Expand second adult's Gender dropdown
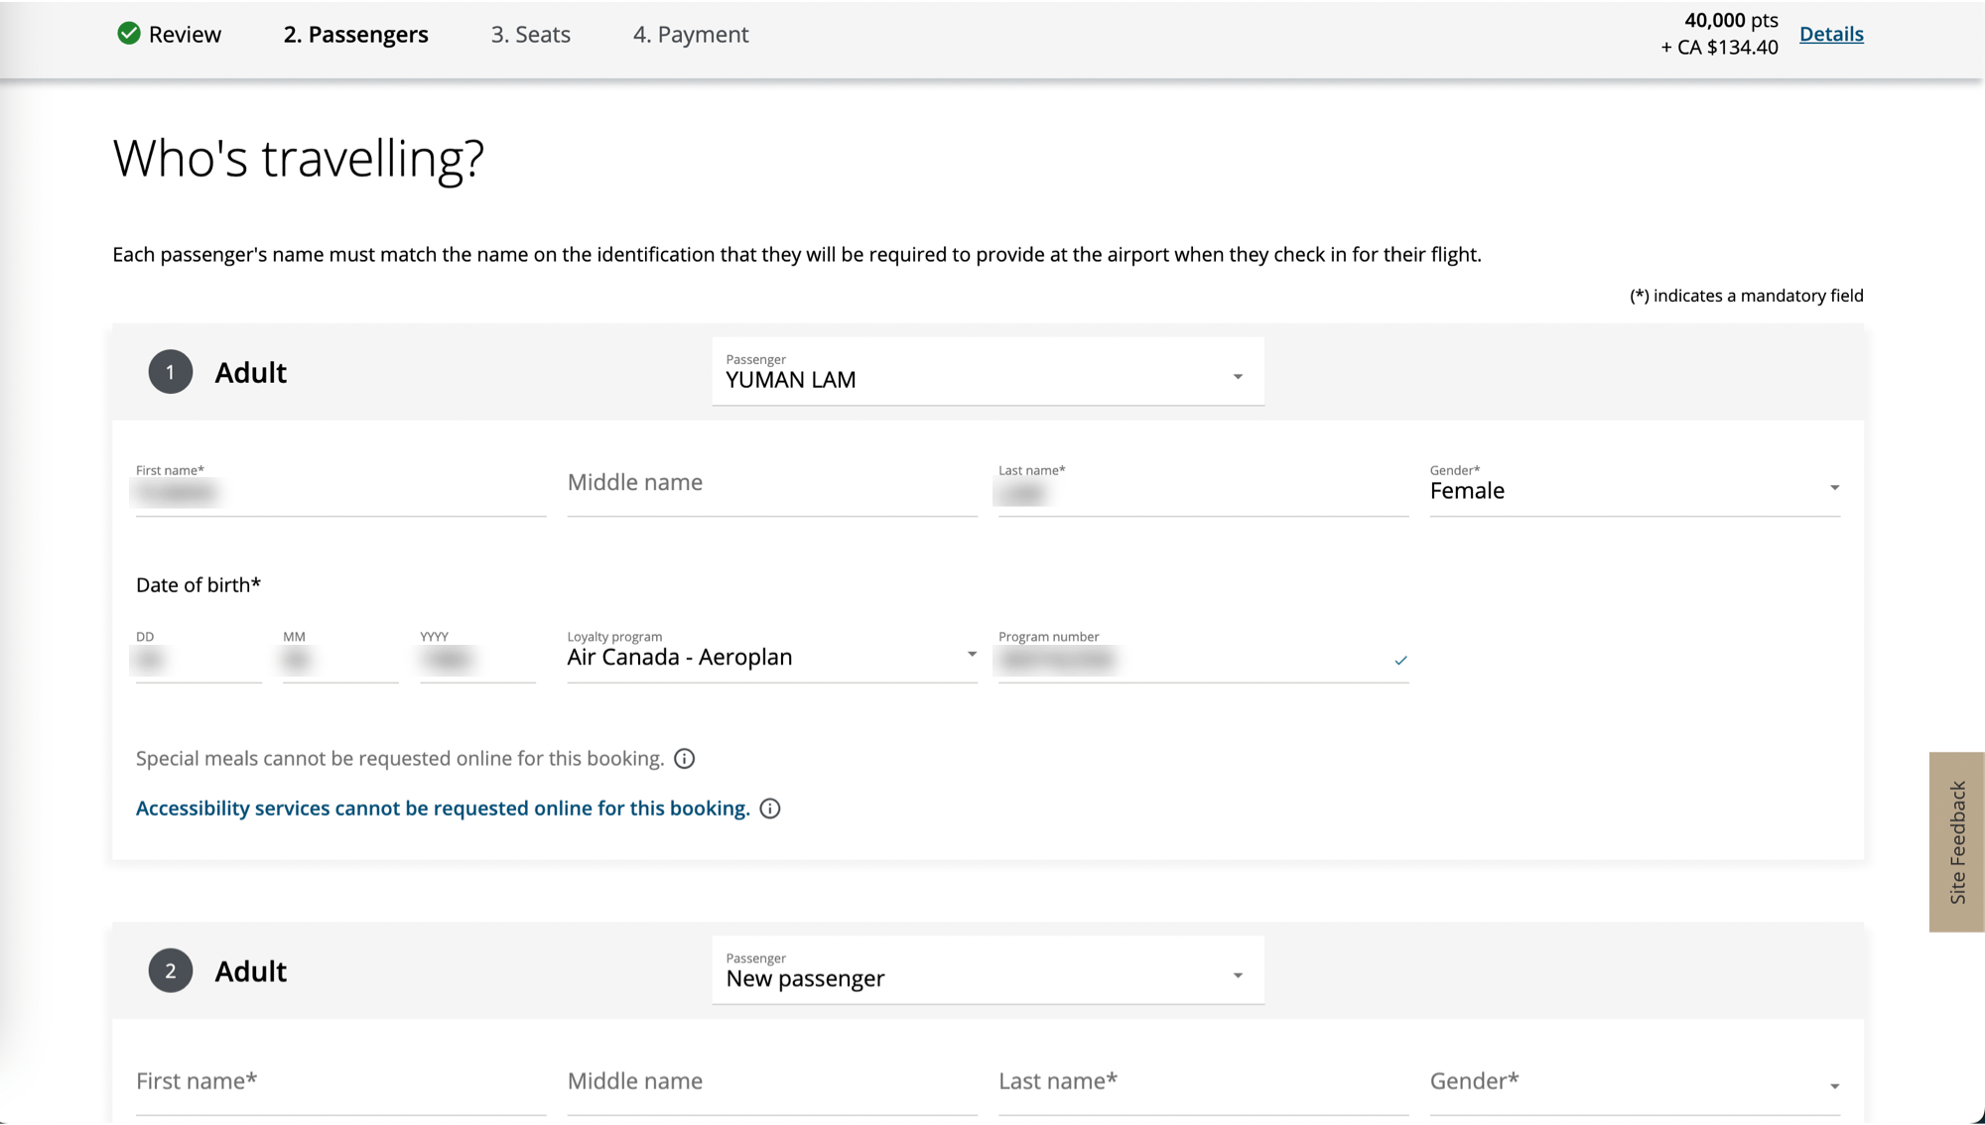The image size is (1985, 1125). 1634,1083
